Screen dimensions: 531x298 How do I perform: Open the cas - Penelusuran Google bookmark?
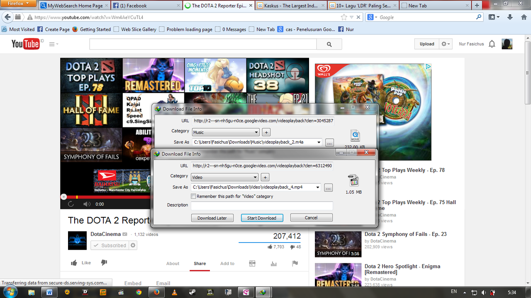click(x=307, y=29)
